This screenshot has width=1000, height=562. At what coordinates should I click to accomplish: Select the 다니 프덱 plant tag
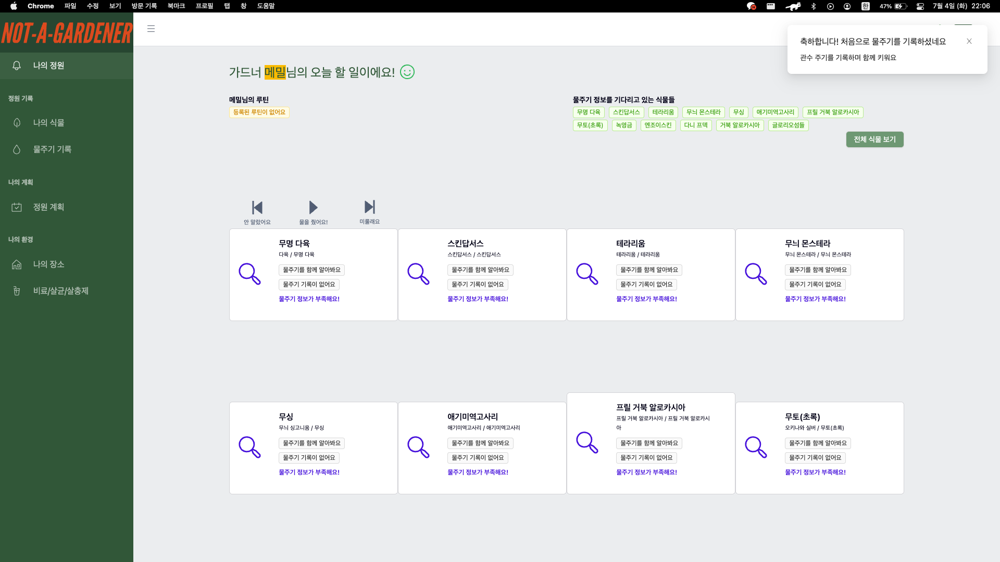click(x=696, y=125)
